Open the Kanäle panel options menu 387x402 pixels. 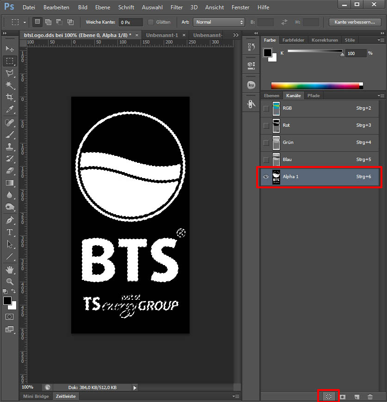click(381, 95)
